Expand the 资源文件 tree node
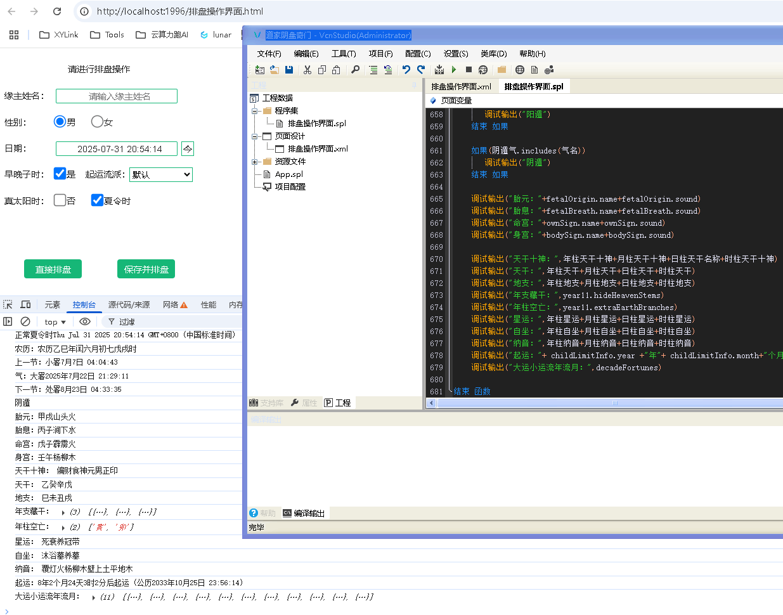 point(254,162)
